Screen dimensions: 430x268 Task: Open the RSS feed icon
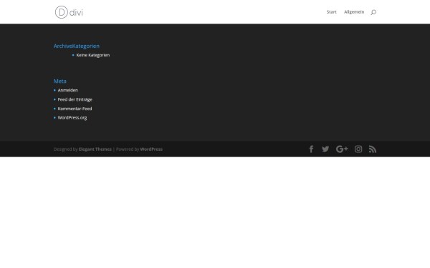click(x=373, y=149)
